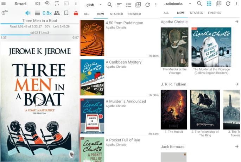Open the Jack Kerouac grey placeholder book

[x=173, y=157]
